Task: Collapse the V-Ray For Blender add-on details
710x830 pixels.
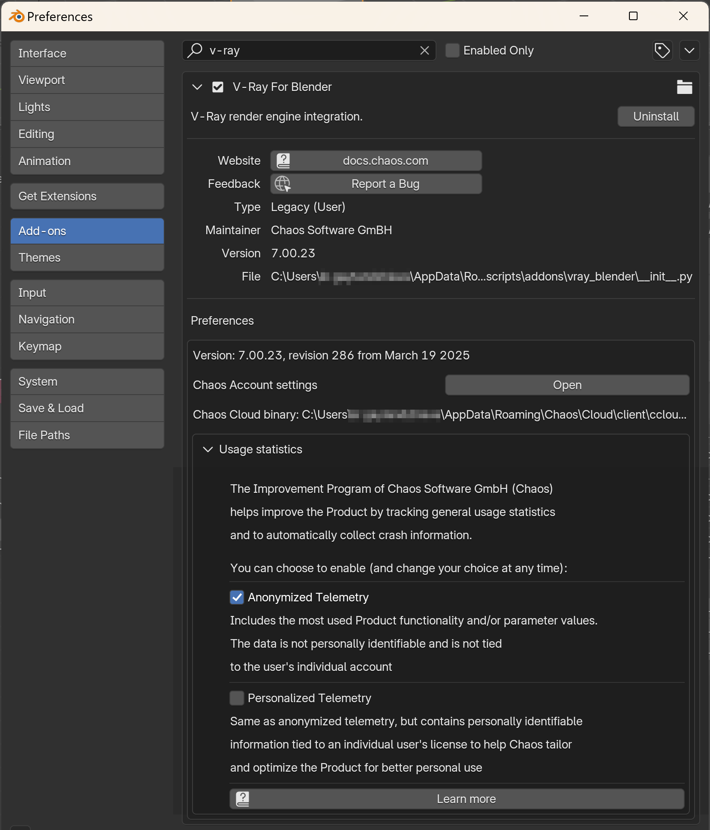Action: click(197, 87)
